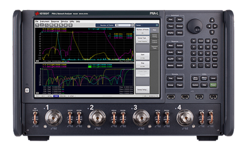The height and width of the screenshot is (145, 242).
Task: Tap the Number of Points softkey
Action: click(142, 31)
